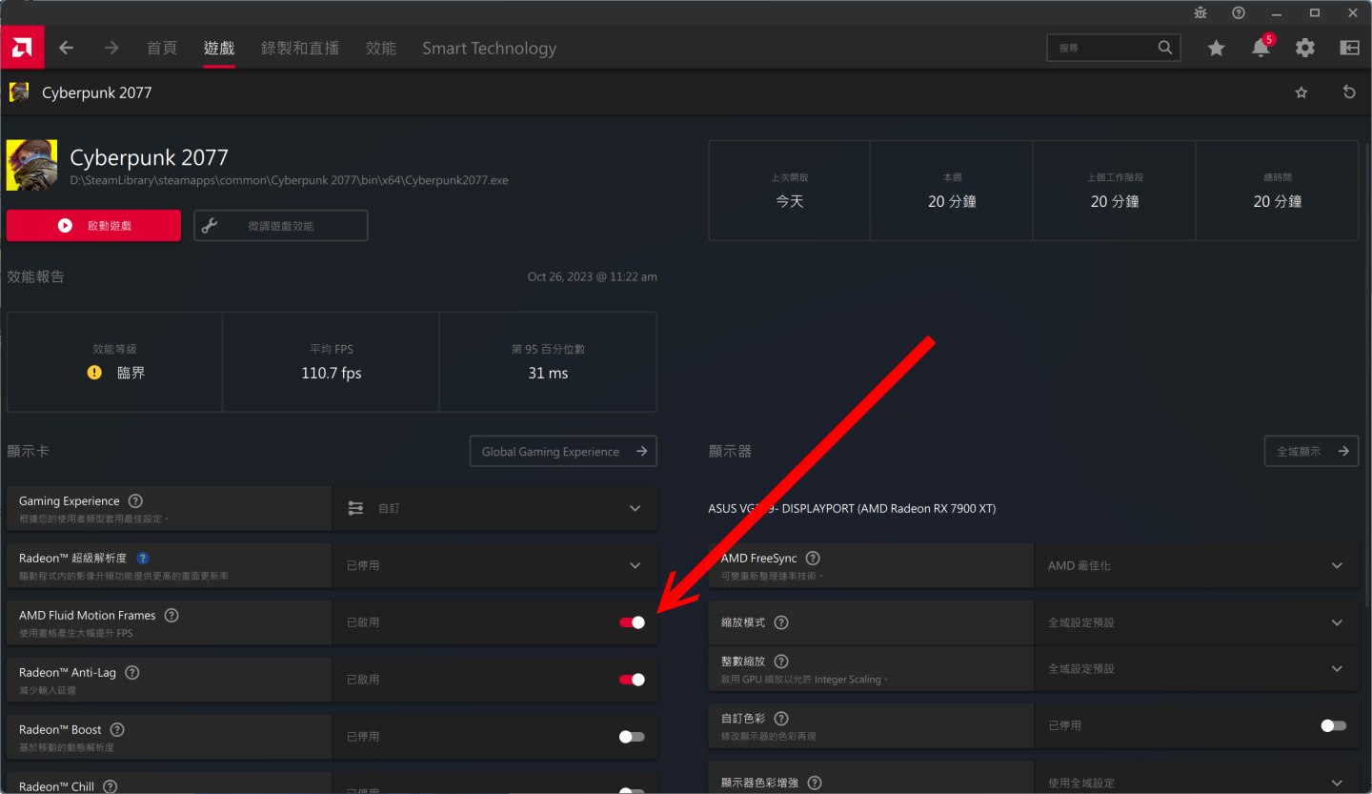Click the small Cyberpunk 2077 header icon
The height and width of the screenshot is (794, 1372).
[x=19, y=92]
